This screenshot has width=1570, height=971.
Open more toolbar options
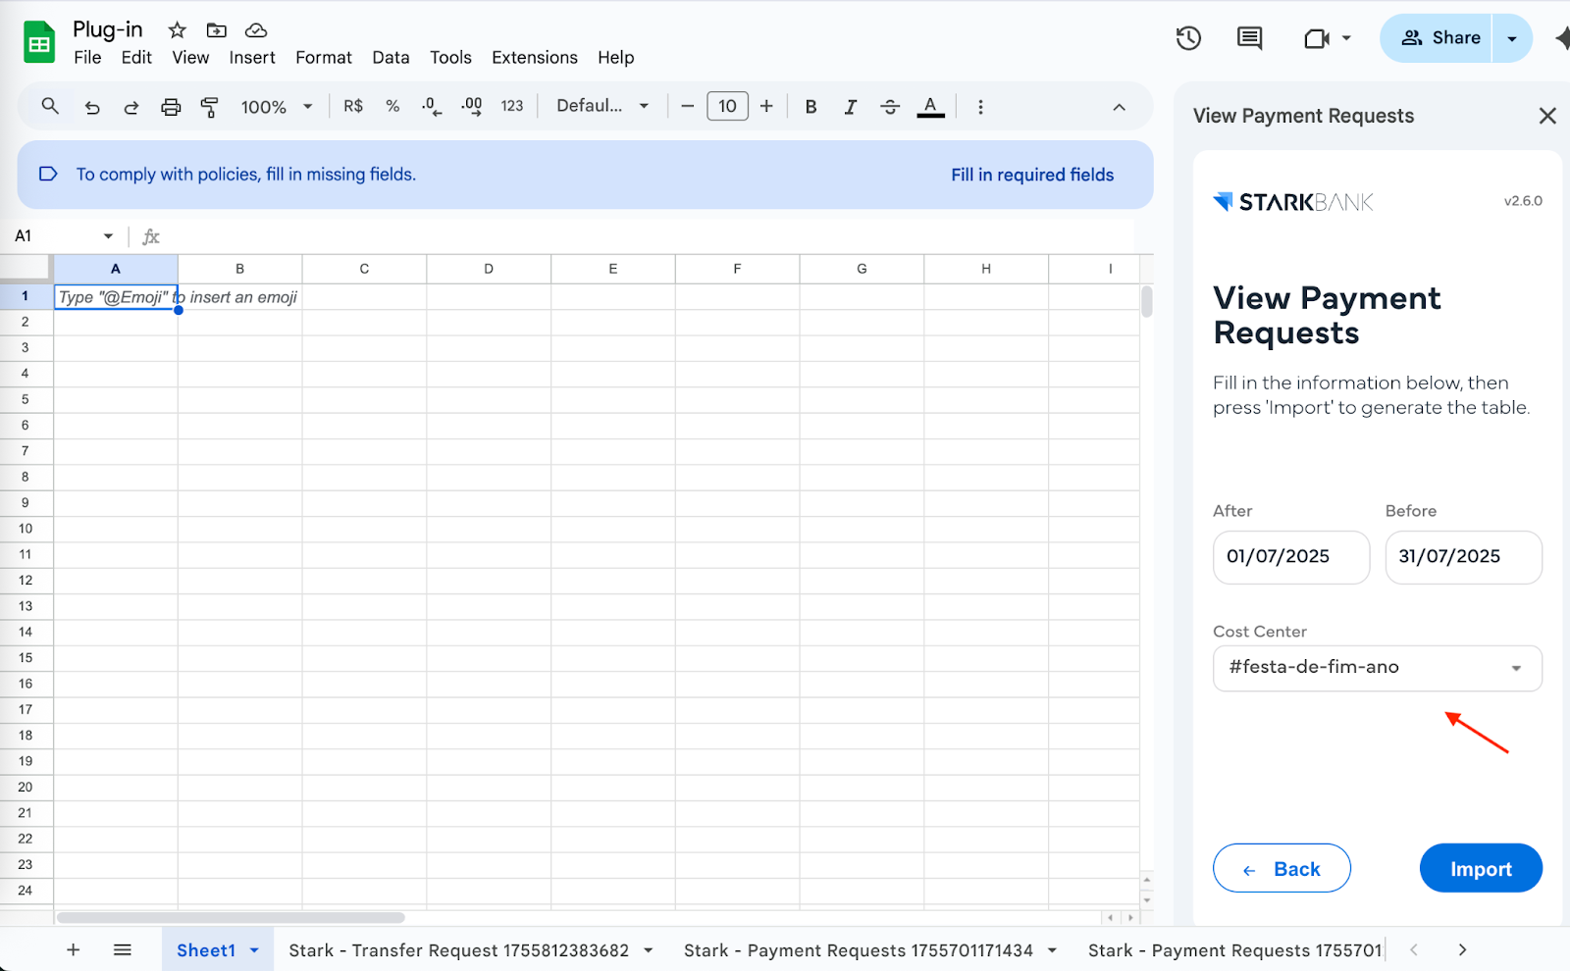980,107
